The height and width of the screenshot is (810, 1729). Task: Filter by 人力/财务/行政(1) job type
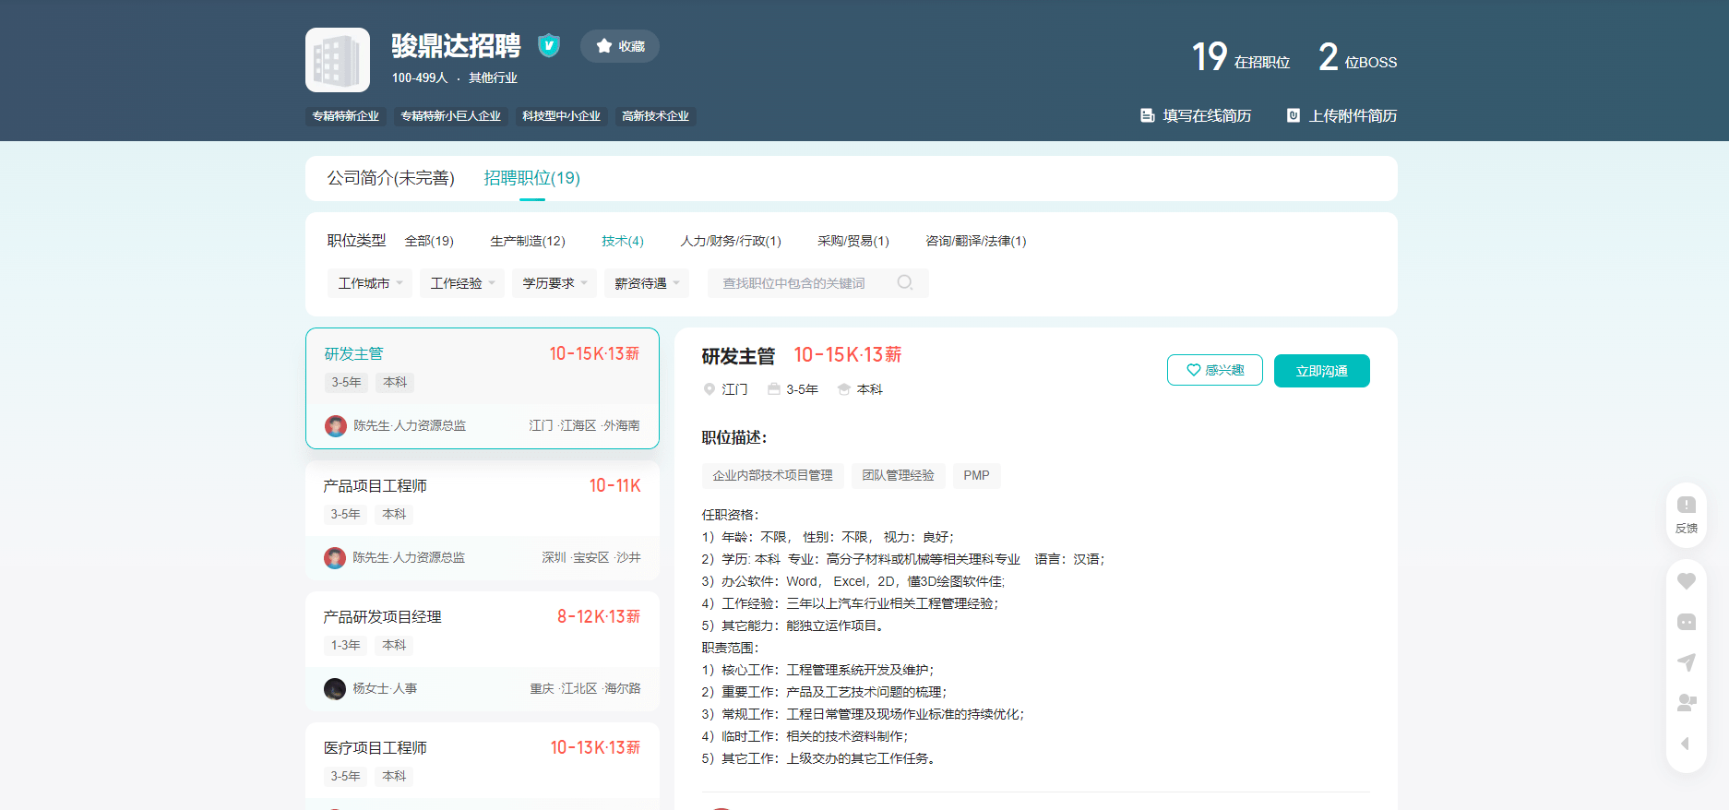coord(731,241)
